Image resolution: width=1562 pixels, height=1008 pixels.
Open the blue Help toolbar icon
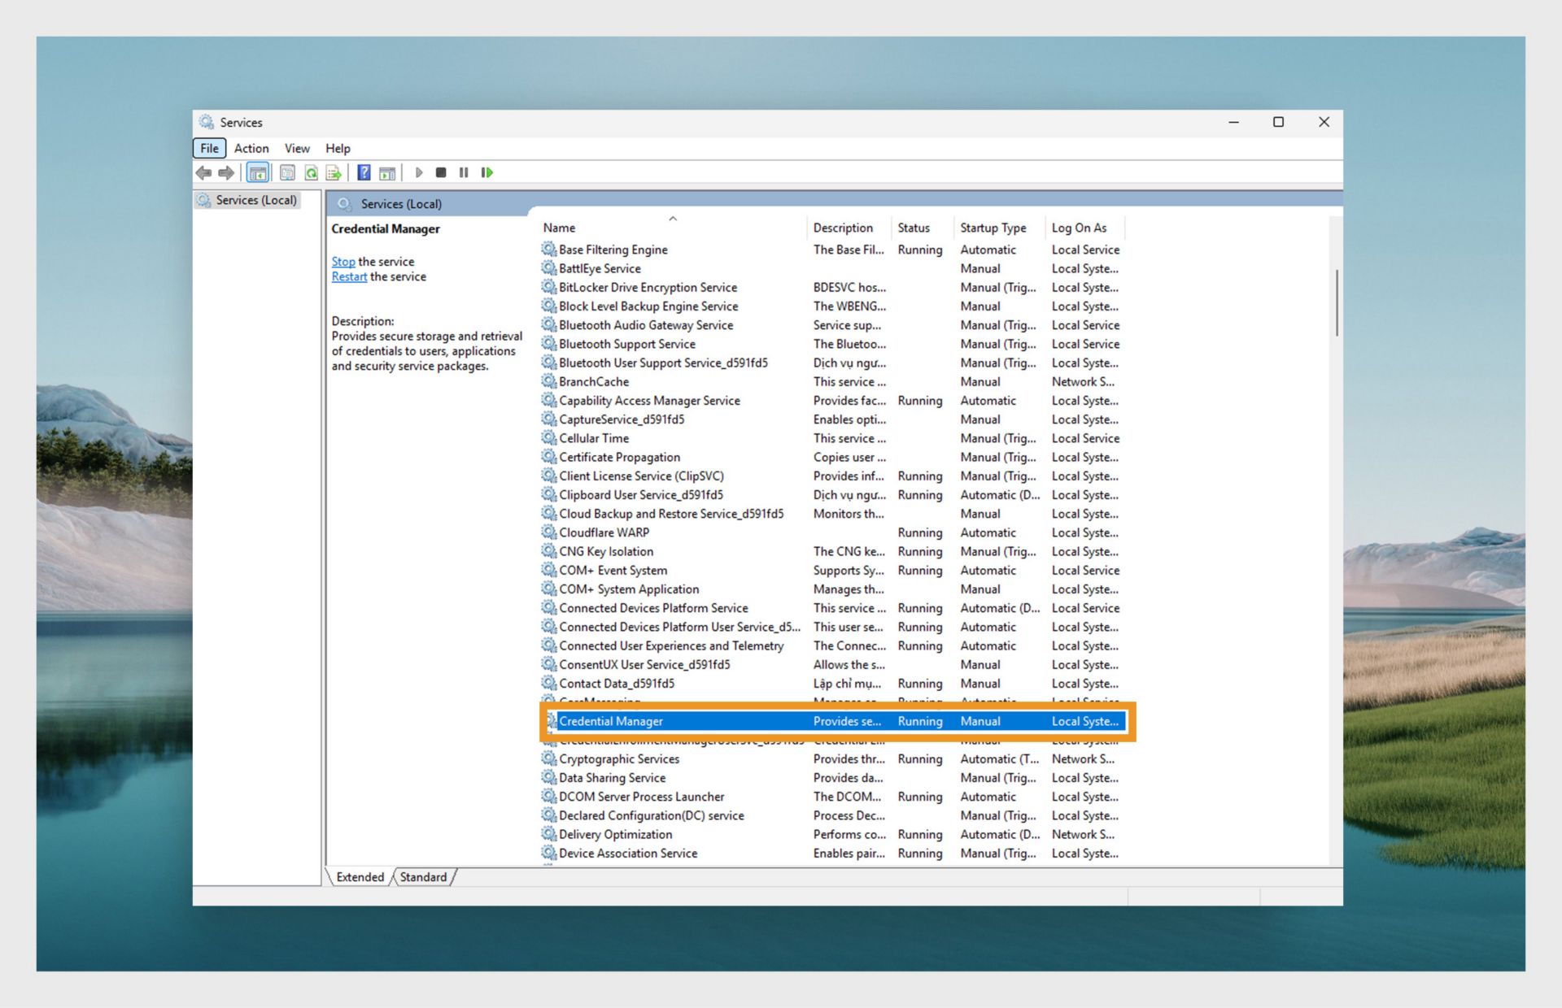click(x=364, y=172)
